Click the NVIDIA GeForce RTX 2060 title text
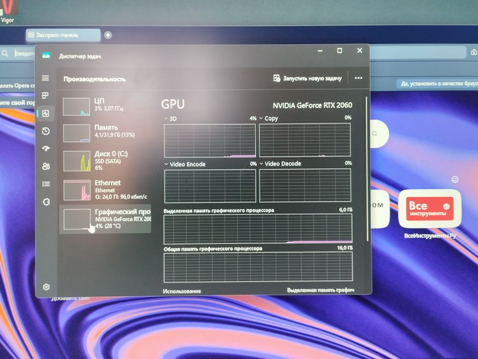Screen dimensions: 478x359 click(313, 105)
